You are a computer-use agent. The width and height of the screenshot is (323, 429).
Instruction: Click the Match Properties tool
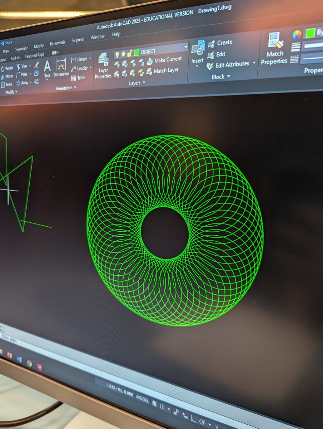click(x=274, y=49)
